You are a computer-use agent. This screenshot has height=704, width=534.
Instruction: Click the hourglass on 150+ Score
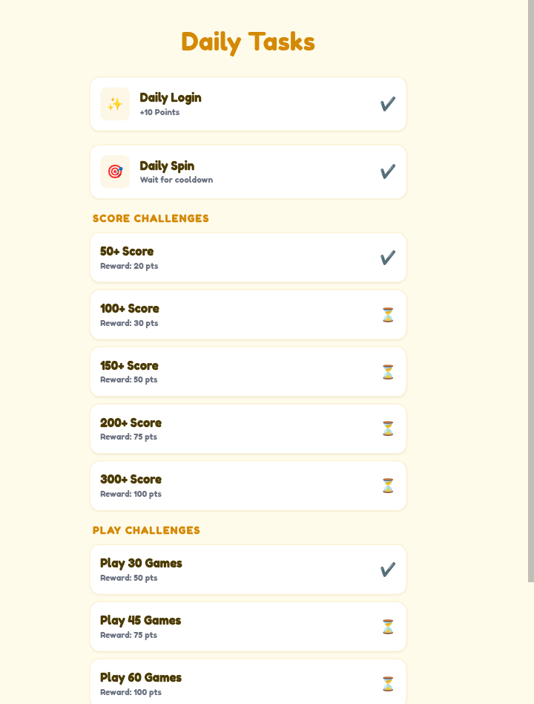pos(388,372)
